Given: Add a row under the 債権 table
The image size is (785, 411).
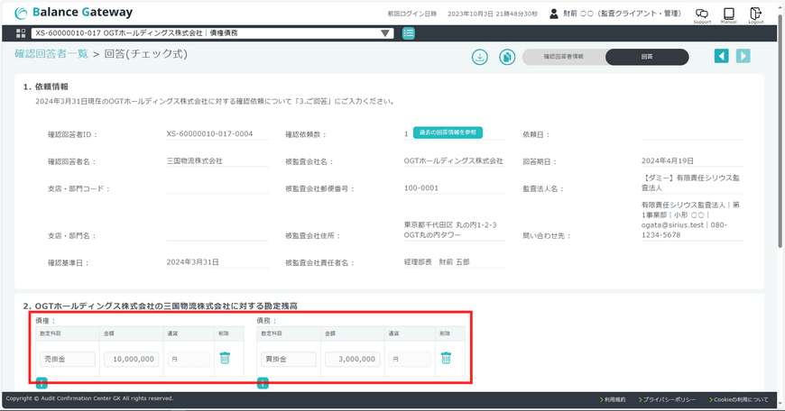Looking at the screenshot, I should click(x=42, y=384).
